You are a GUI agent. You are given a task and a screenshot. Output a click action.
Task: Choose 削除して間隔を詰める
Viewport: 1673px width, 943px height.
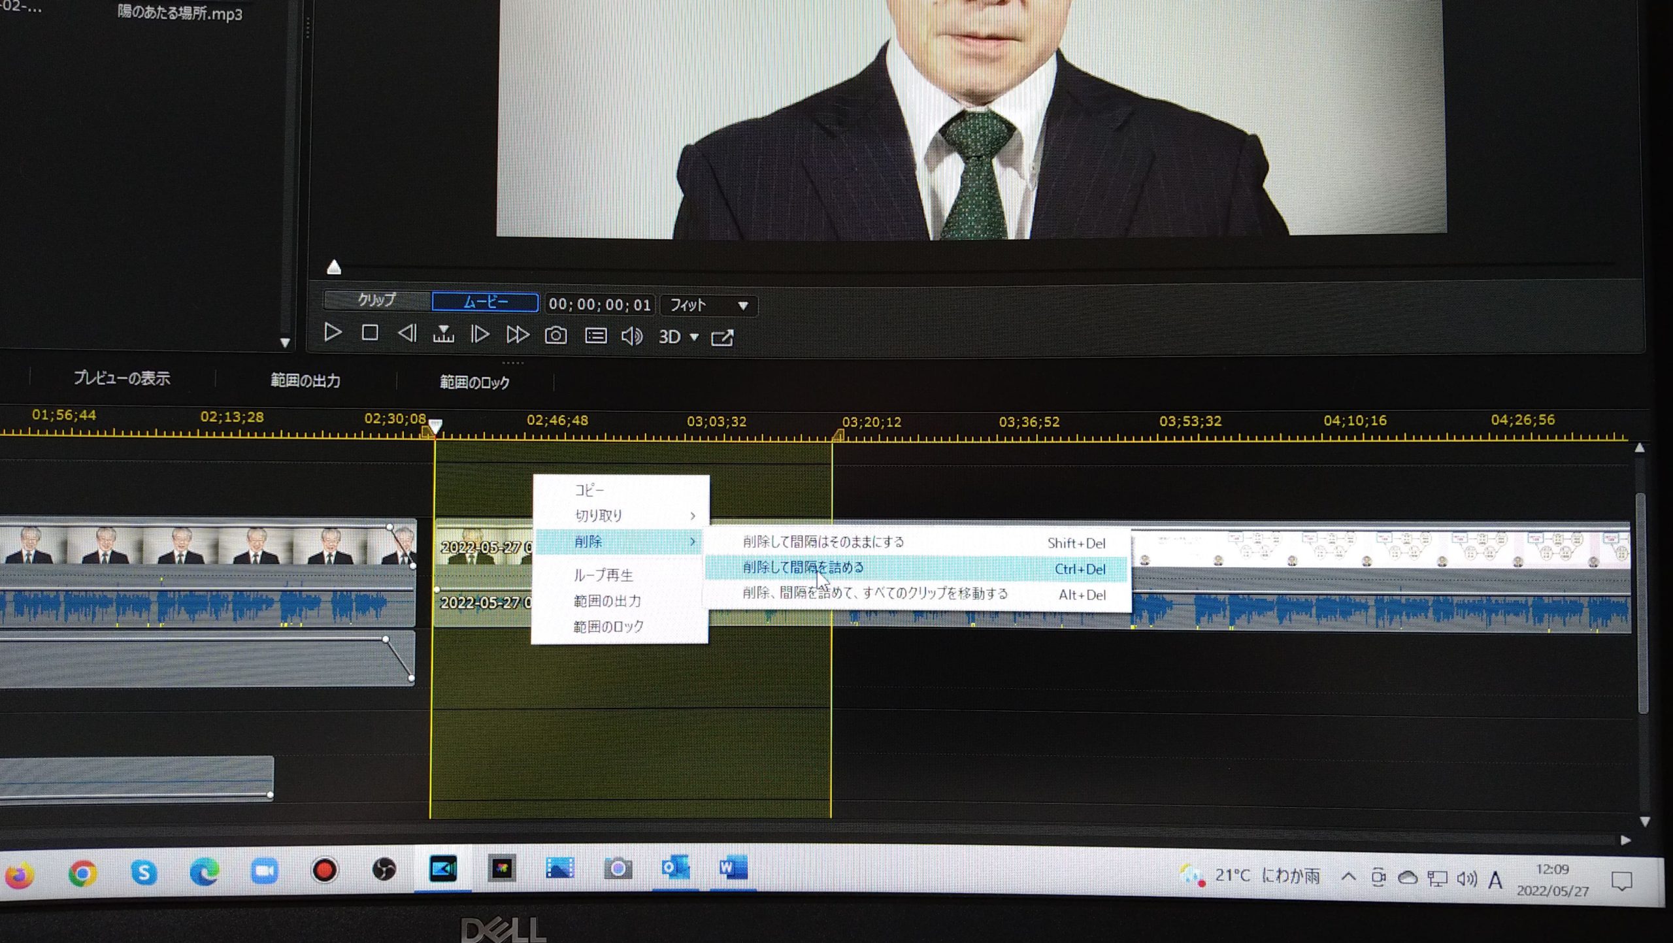tap(916, 568)
